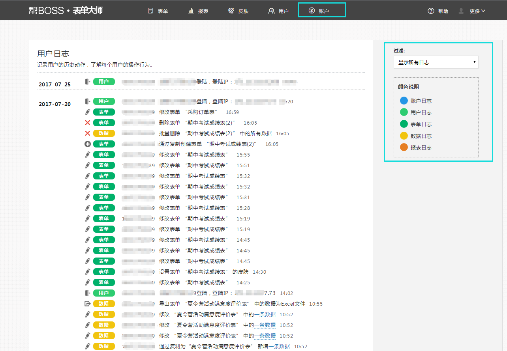
Task: Click the pencil icon on the 15:28 row
Action: pos(88,208)
